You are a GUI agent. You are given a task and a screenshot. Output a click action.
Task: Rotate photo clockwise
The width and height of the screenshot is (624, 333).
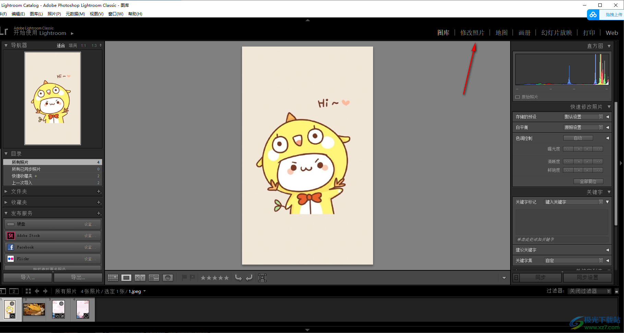249,278
